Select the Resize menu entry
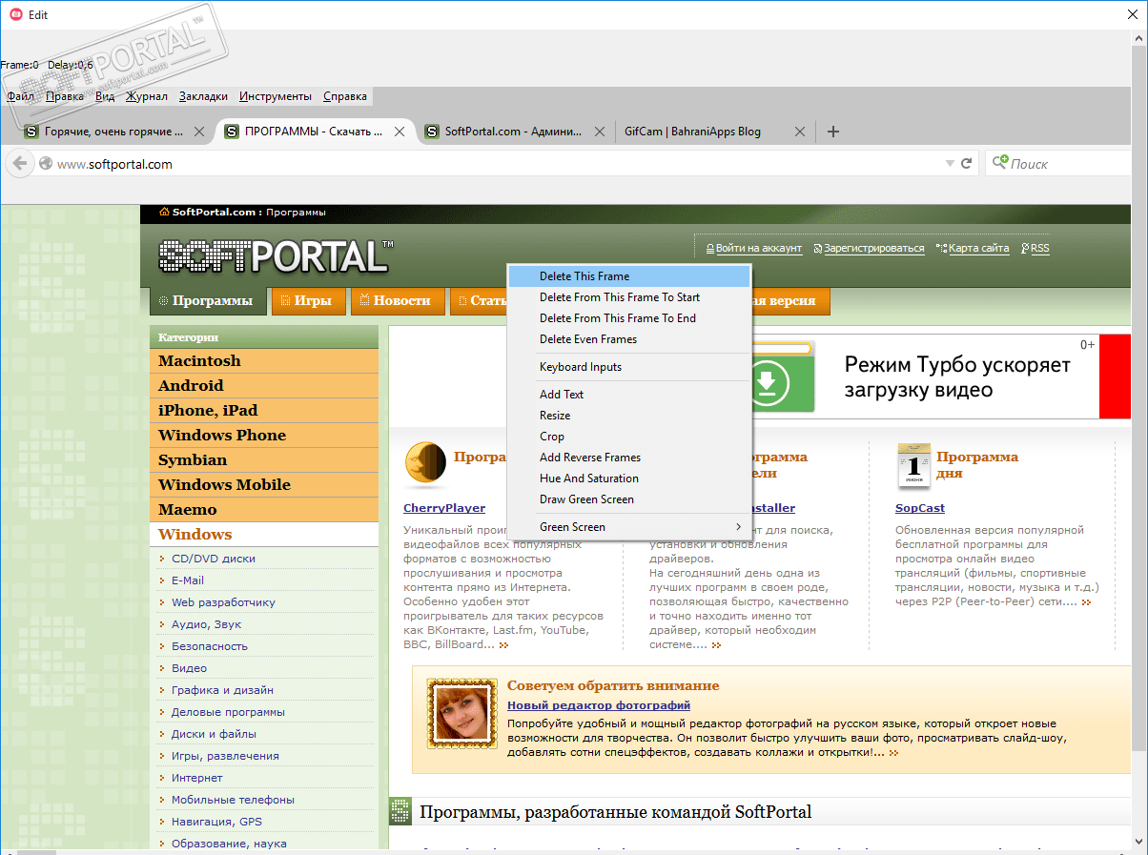 point(629,416)
